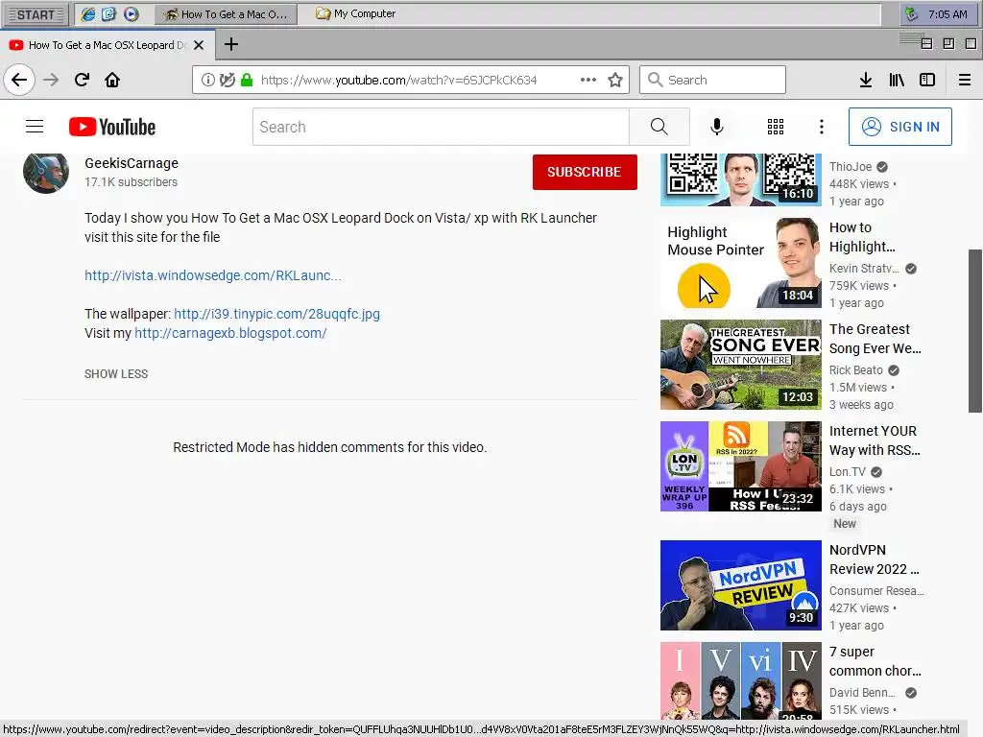Click the red SUBSCRIBE button
The width and height of the screenshot is (983, 737).
(x=585, y=172)
